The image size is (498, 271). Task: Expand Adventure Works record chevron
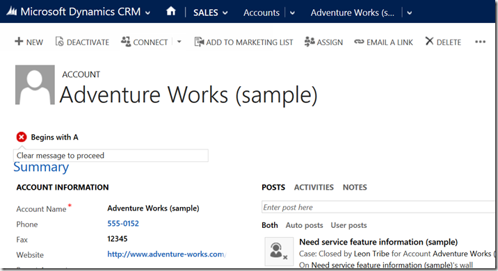coord(410,13)
